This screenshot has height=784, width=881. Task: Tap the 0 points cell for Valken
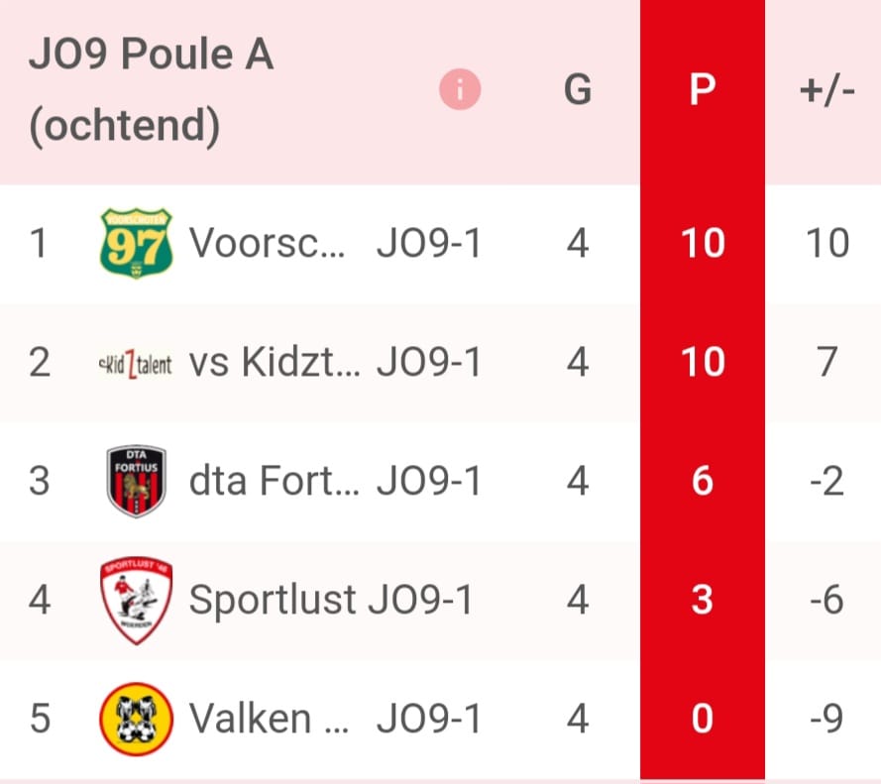tap(703, 719)
